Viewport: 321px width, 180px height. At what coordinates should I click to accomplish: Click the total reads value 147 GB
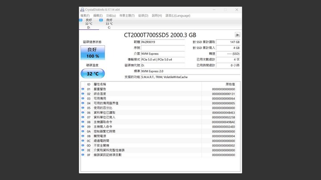[x=228, y=42]
